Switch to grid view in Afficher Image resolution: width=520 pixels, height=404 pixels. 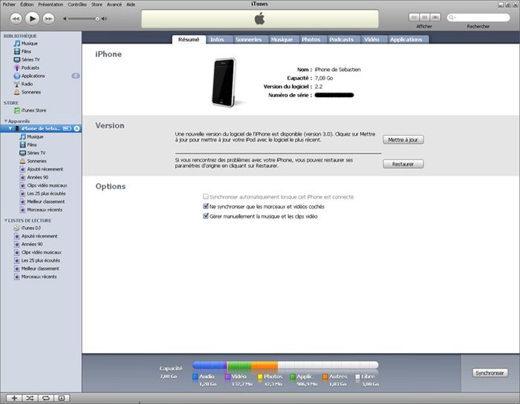tap(424, 17)
